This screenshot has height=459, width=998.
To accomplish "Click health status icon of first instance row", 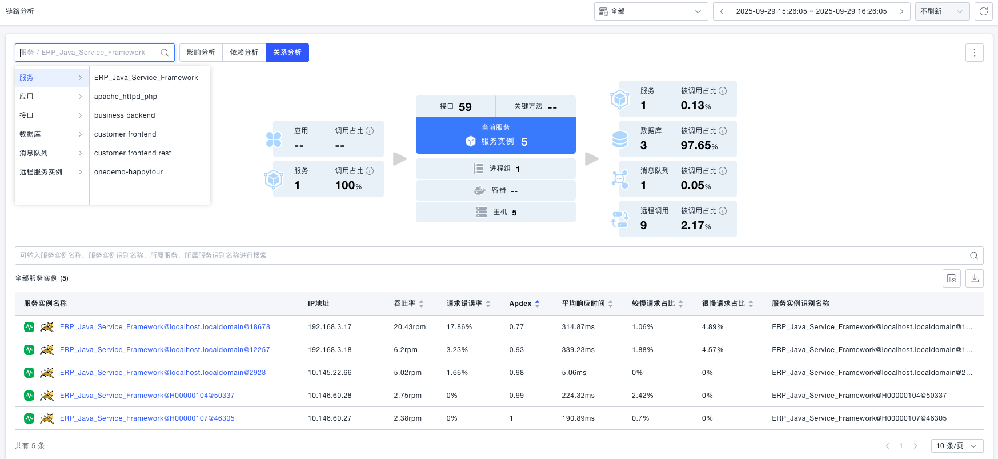I will (29, 327).
